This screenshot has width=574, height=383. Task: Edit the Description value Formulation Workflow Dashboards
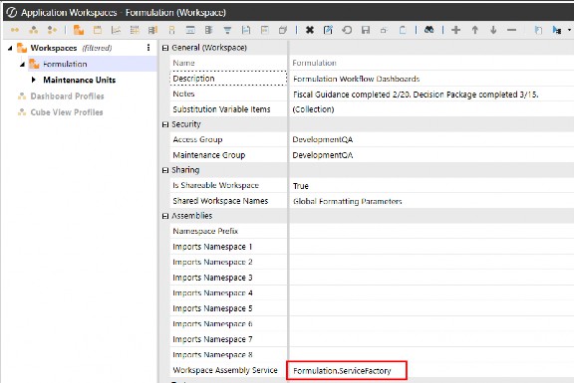point(431,79)
